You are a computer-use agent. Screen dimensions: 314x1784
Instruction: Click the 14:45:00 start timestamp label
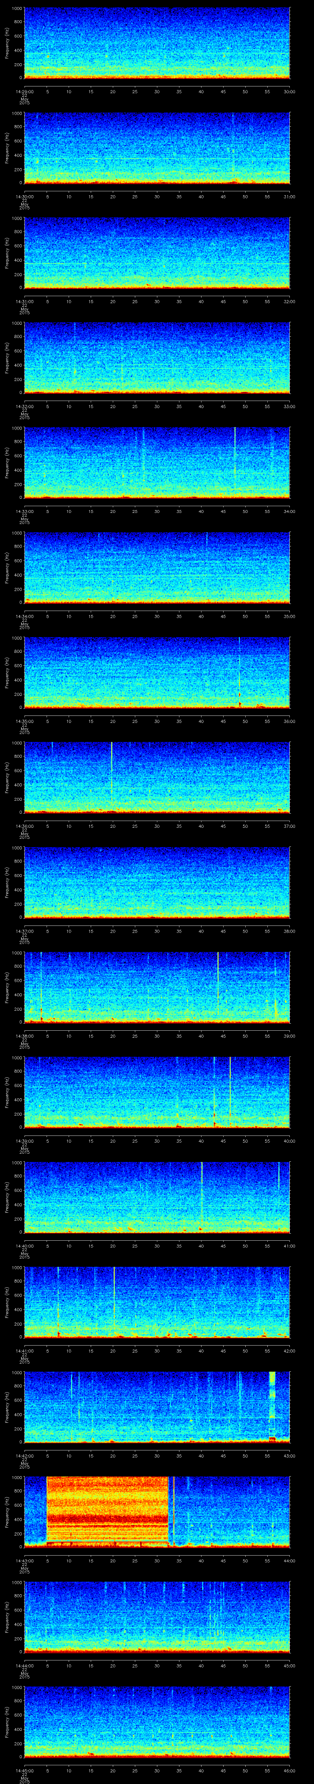point(24,1770)
